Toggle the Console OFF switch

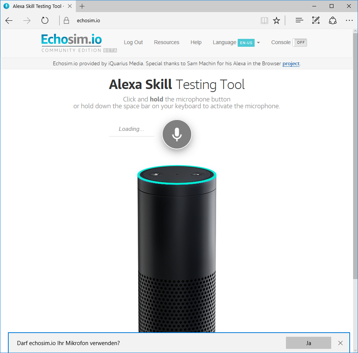pos(300,43)
